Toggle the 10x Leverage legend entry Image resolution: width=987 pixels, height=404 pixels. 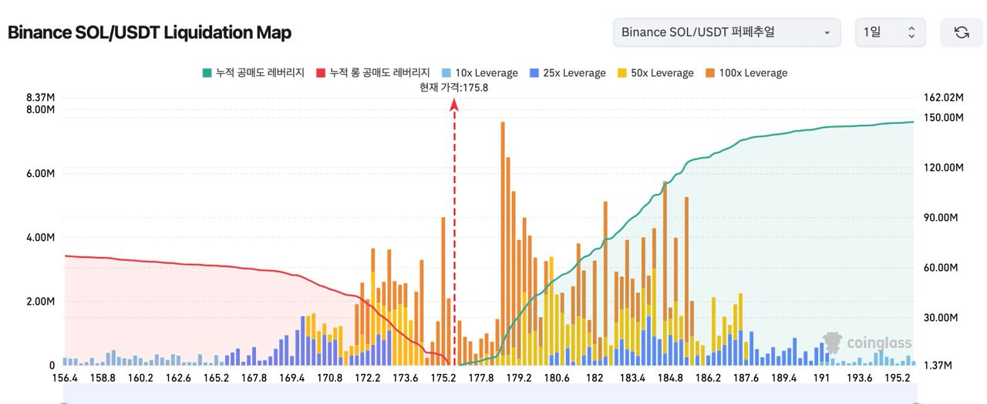click(x=480, y=72)
